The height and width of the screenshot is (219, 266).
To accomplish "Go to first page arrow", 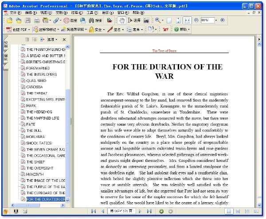I will 94,211.
